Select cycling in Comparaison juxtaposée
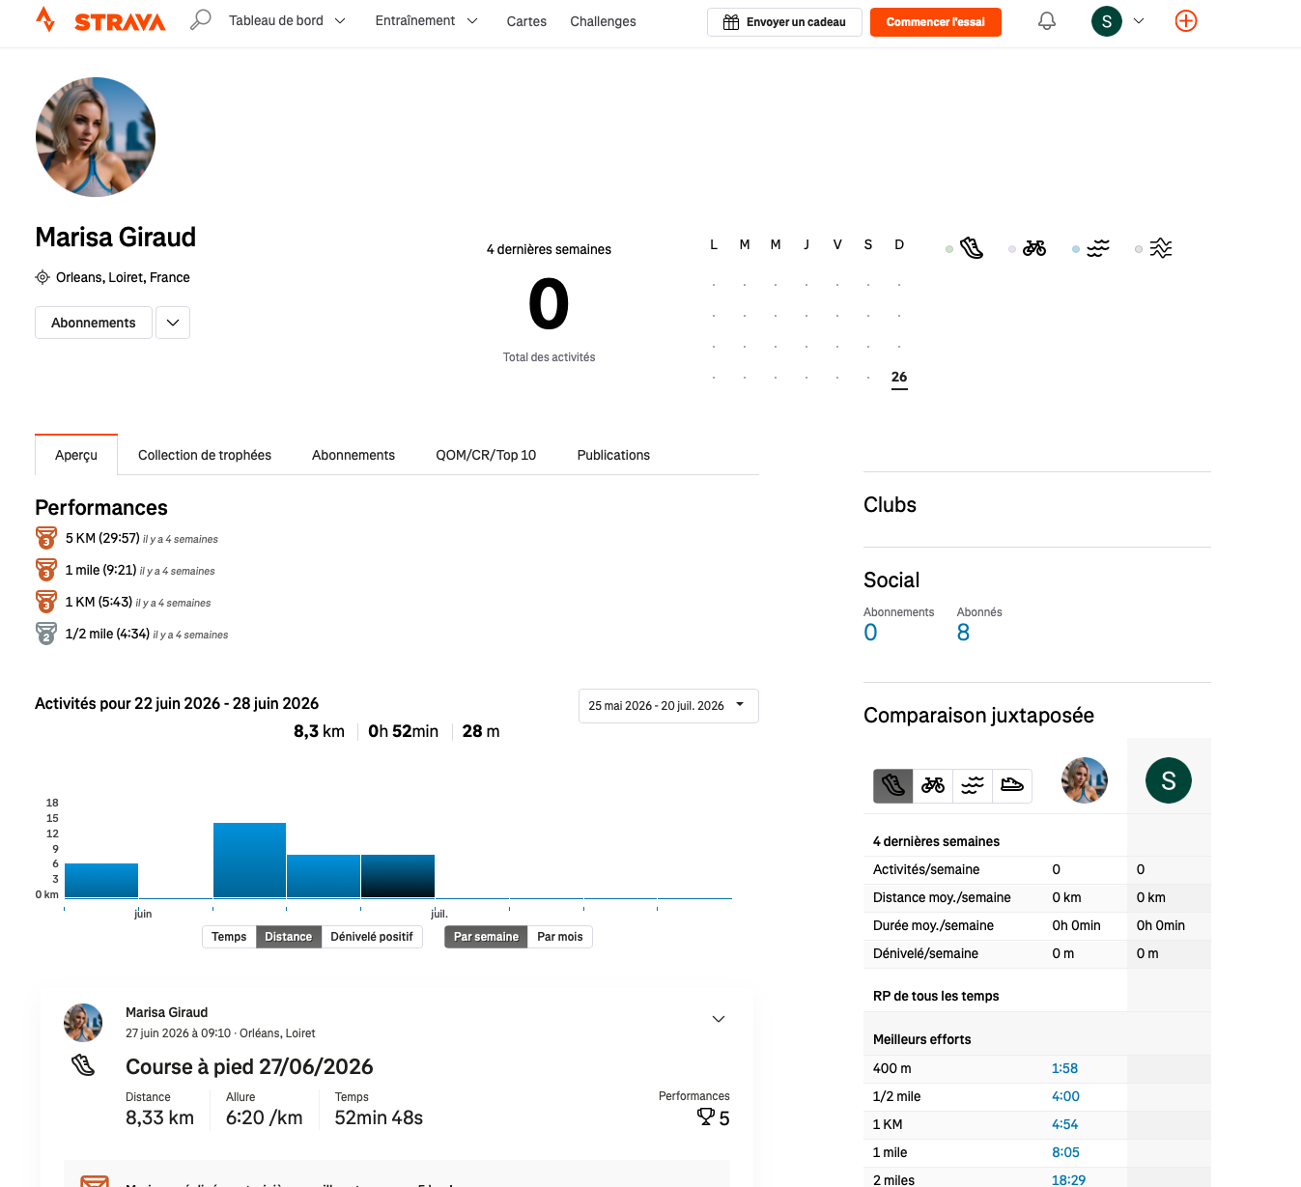This screenshot has width=1301, height=1187. (933, 786)
